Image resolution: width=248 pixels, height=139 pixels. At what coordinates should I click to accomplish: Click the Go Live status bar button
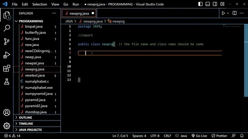point(199,136)
